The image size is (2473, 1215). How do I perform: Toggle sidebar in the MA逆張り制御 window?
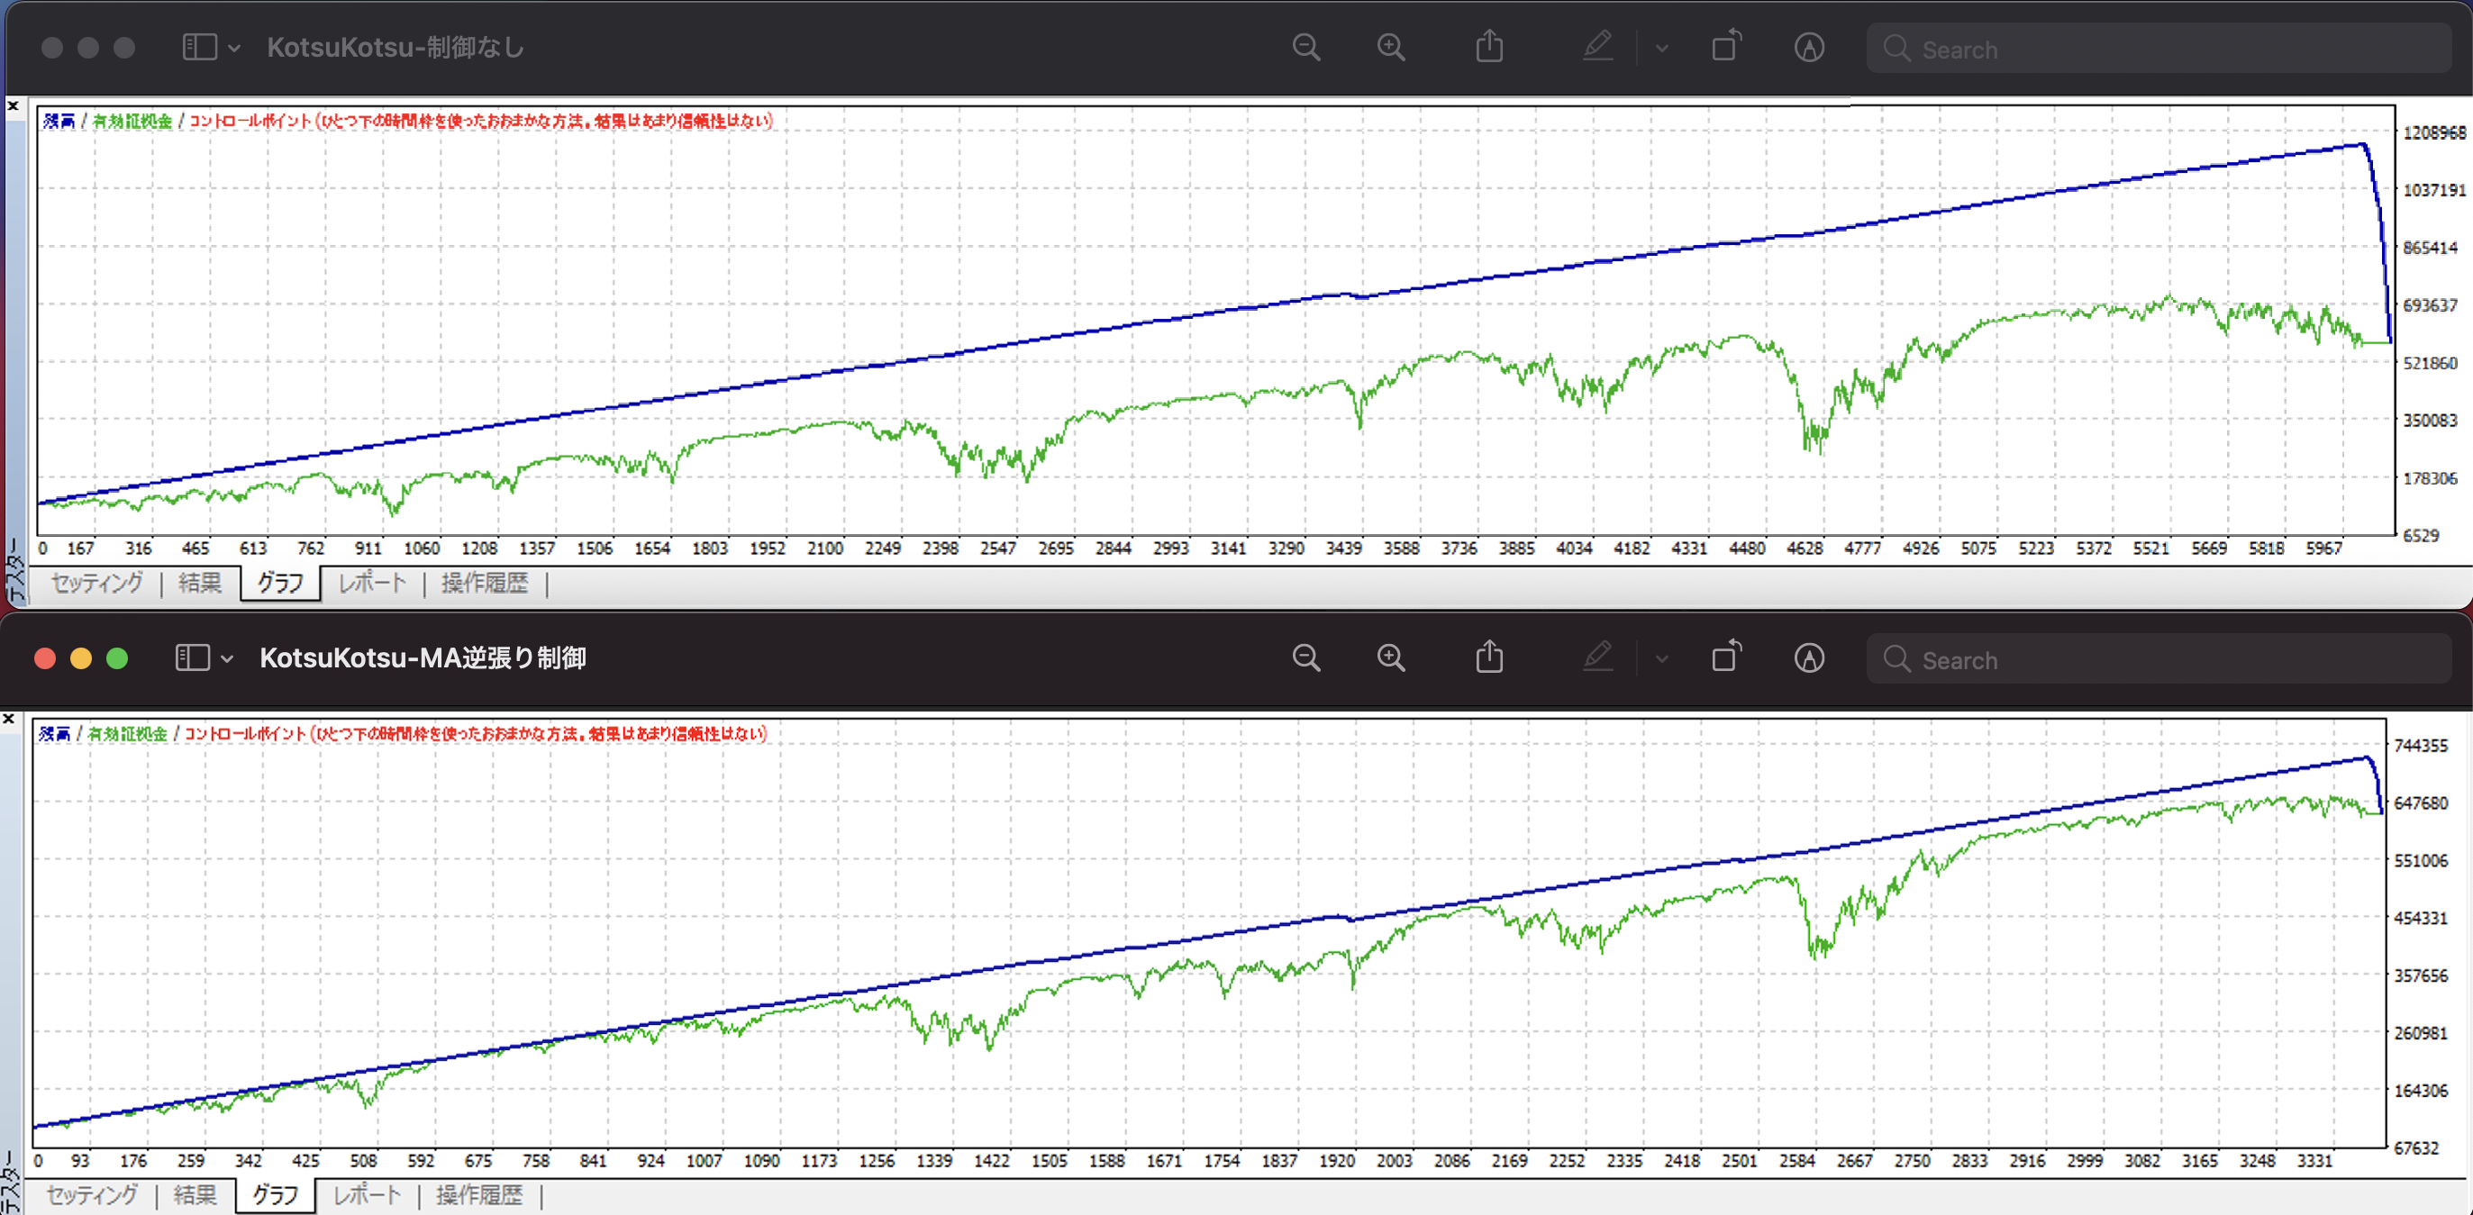pos(192,658)
